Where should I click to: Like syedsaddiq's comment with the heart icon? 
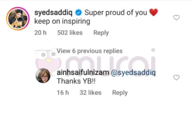(176, 18)
